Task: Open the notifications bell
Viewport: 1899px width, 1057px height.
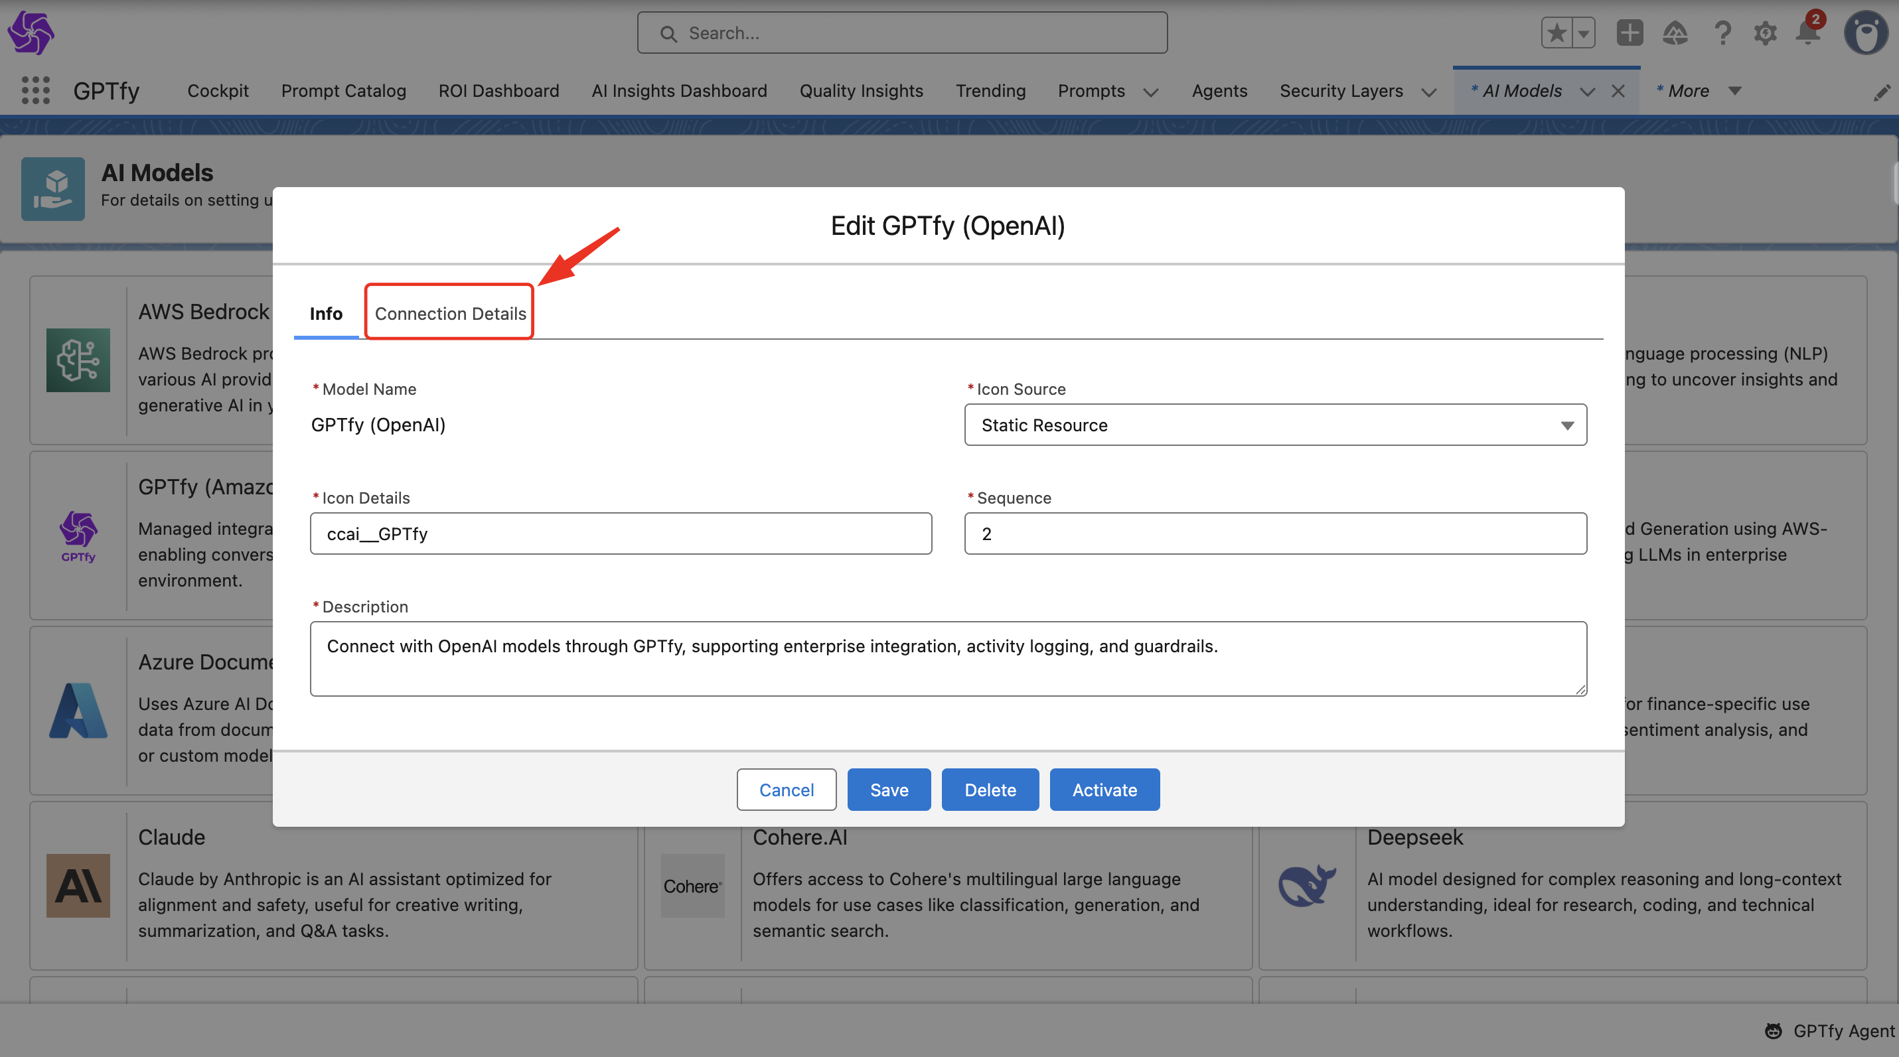Action: pos(1807,33)
